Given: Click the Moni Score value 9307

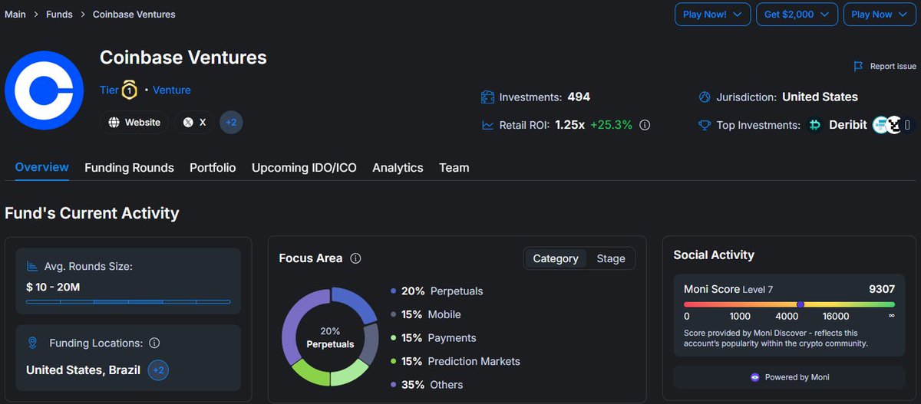Looking at the screenshot, I should [882, 289].
